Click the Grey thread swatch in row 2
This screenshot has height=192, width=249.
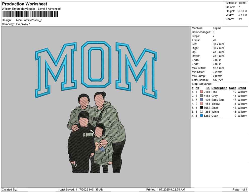[x=201, y=96]
